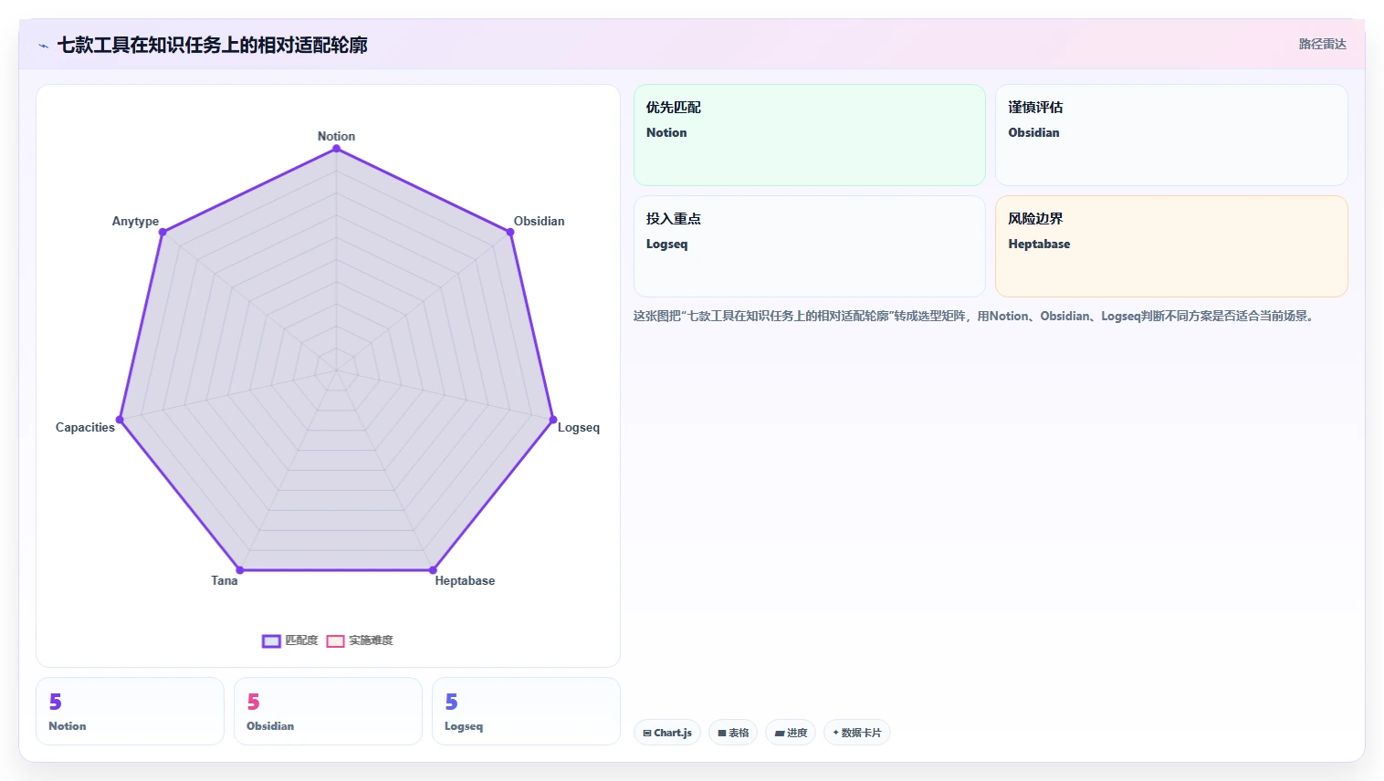1384x781 pixels.
Task: Open the 风险边界 Heptabase card
Action: pos(1171,246)
